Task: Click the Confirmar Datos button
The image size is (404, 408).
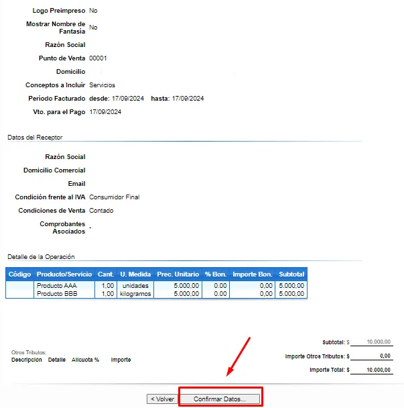Action: pos(220,399)
